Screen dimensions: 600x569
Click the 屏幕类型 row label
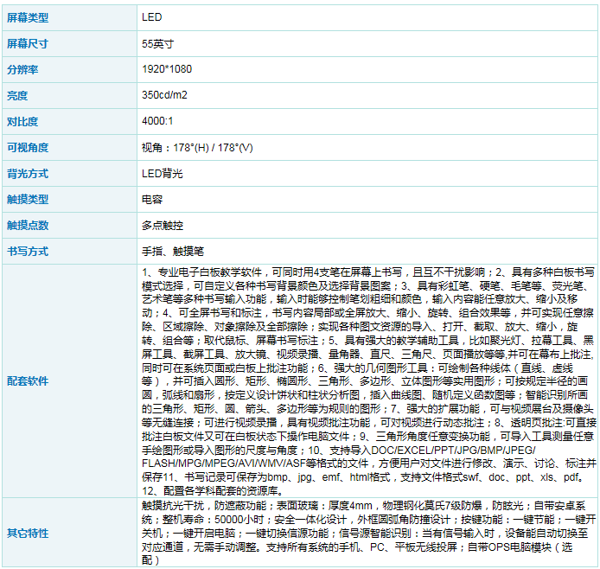(x=28, y=17)
